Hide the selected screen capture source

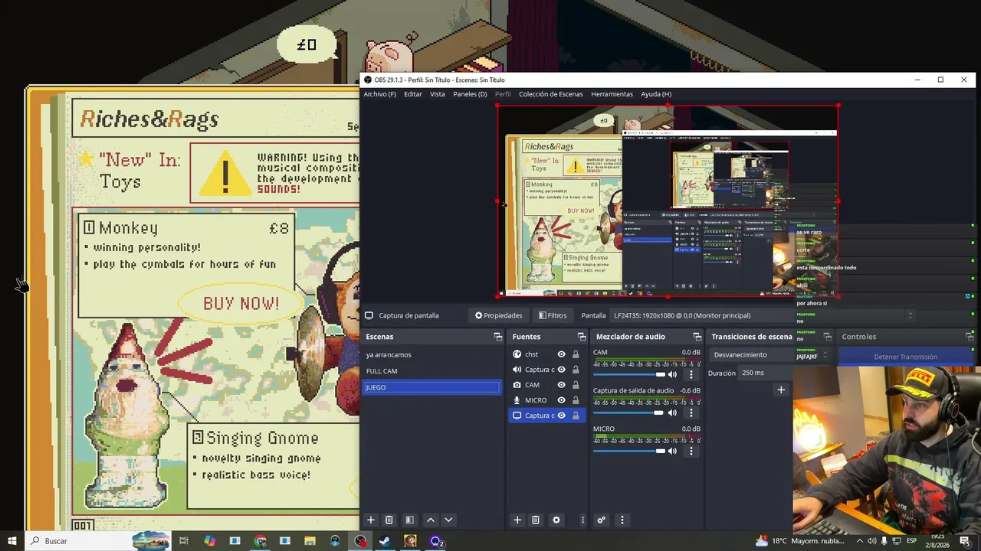pyautogui.click(x=561, y=416)
